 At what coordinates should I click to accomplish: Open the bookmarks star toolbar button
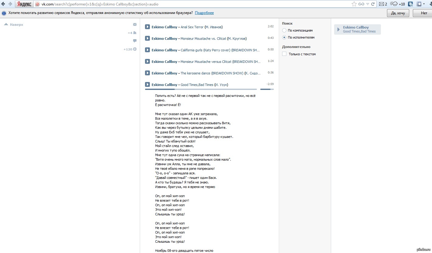pos(420,4)
